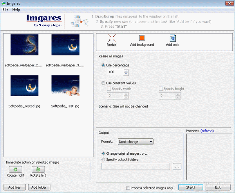The width and height of the screenshot is (235, 193).
Task: Select the Resize tool icon
Action: 111,38
